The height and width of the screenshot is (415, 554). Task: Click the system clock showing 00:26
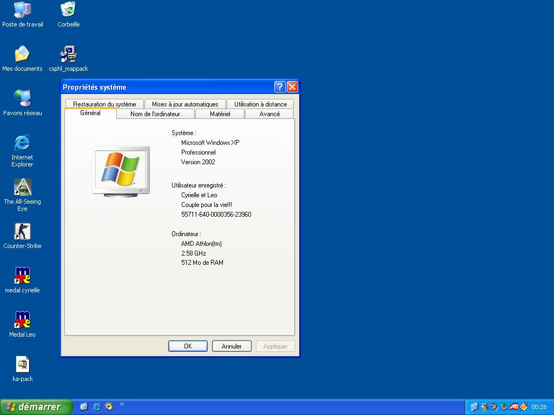pos(539,407)
